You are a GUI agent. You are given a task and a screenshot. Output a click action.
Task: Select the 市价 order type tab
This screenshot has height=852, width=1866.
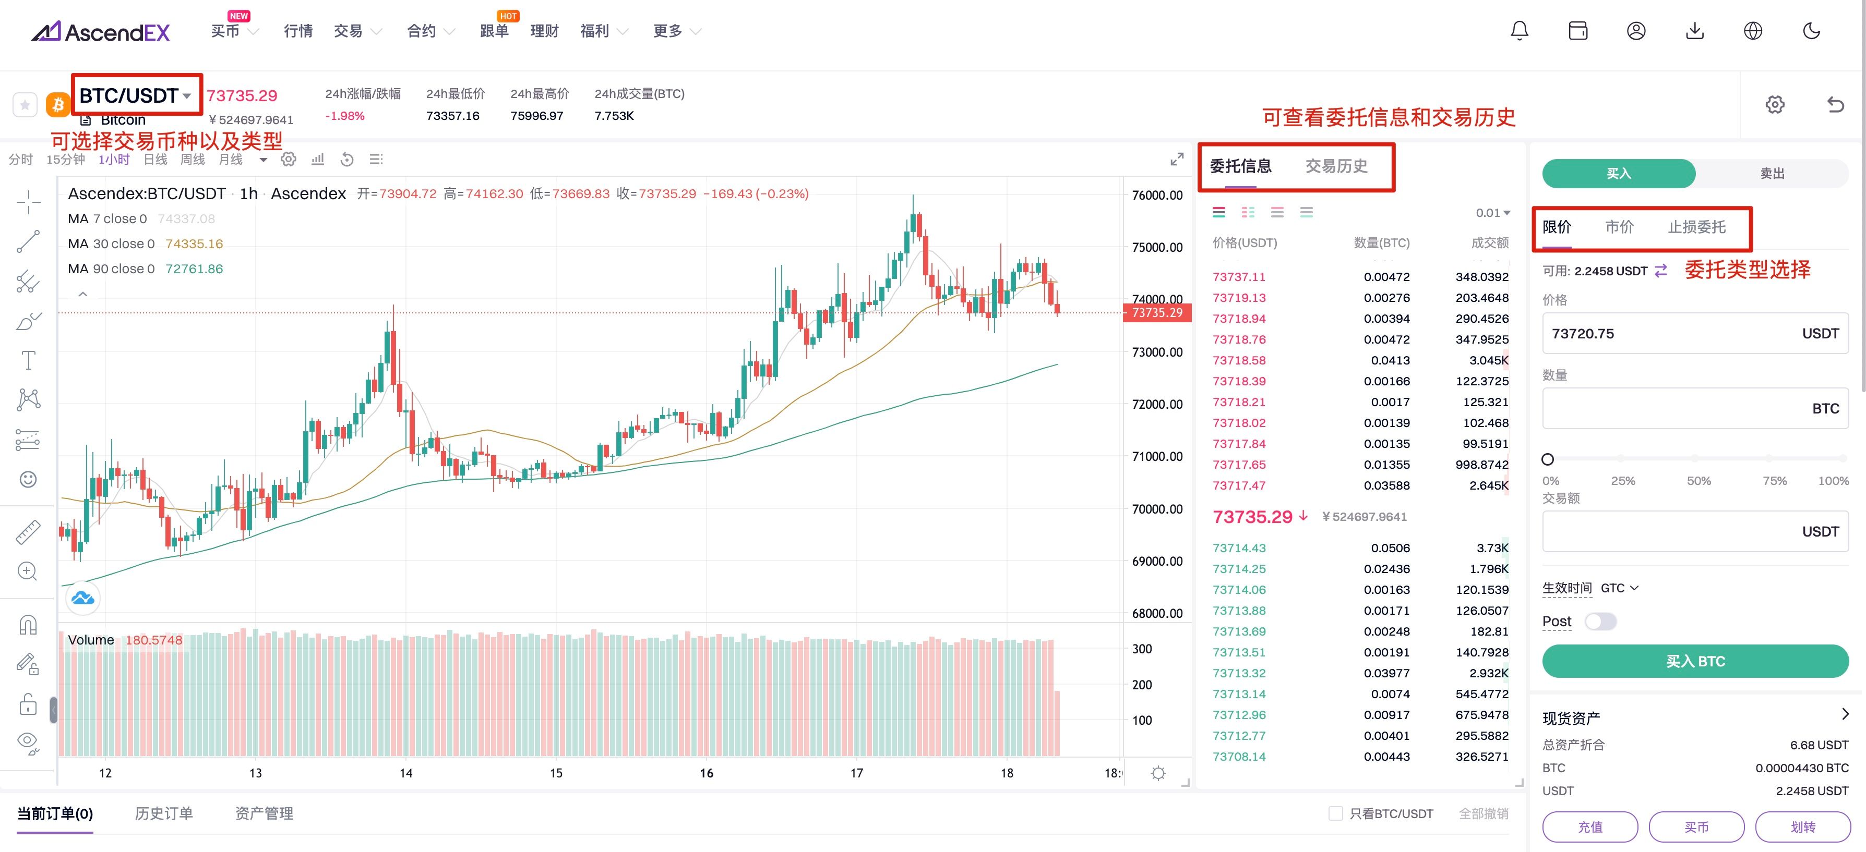click(x=1619, y=227)
